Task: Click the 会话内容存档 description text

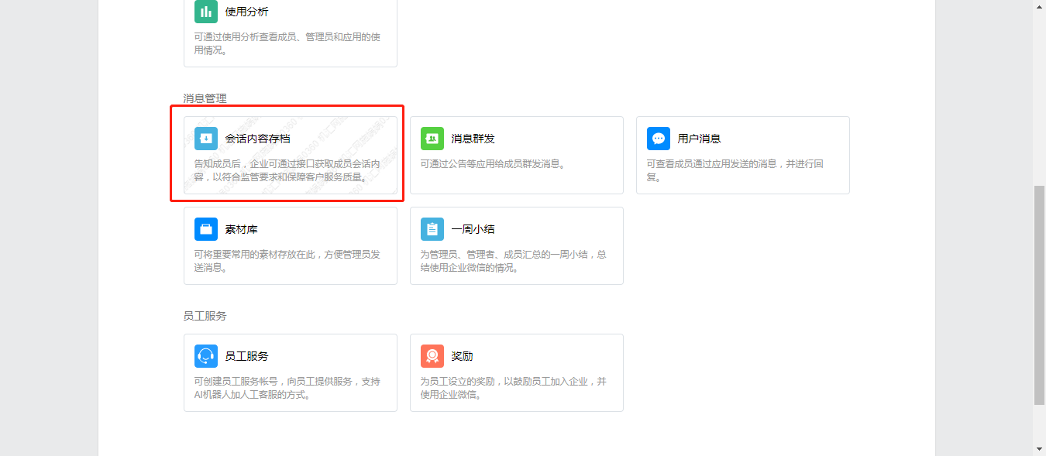Action: pos(287,170)
